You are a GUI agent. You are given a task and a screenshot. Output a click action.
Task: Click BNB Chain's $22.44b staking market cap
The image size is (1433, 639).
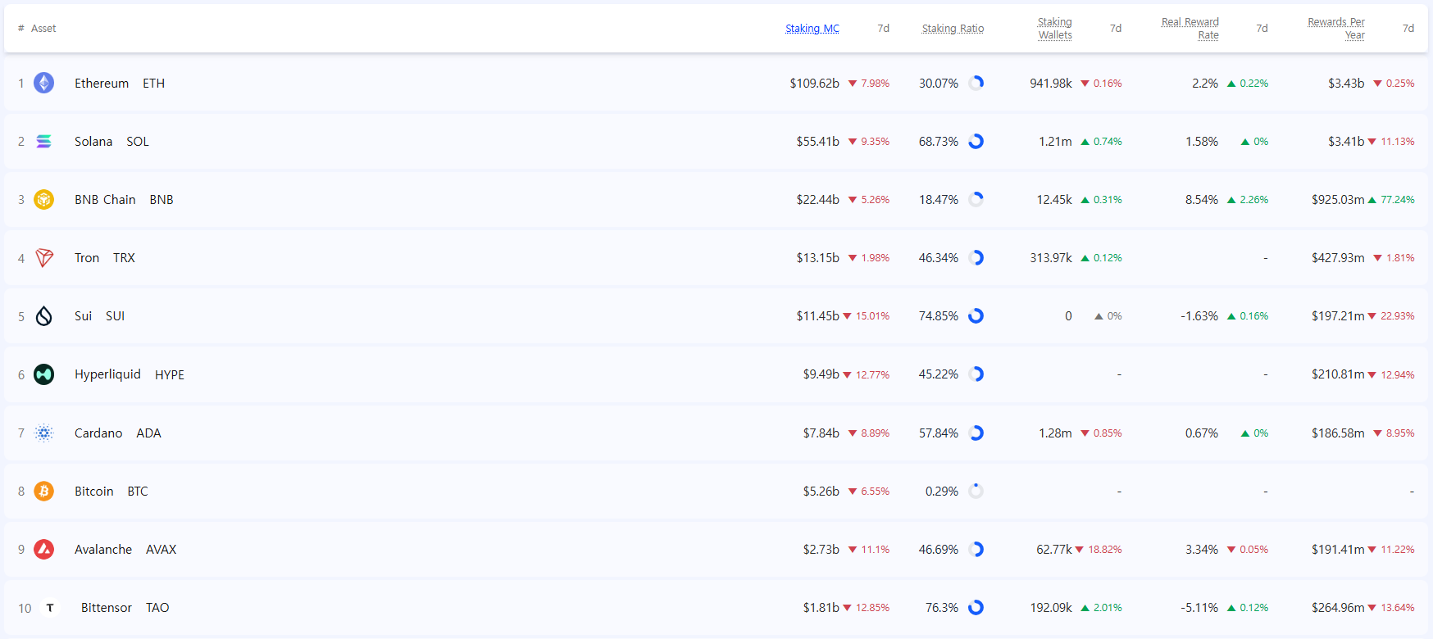(817, 200)
